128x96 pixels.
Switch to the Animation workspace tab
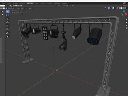pyautogui.click(x=43, y=3)
